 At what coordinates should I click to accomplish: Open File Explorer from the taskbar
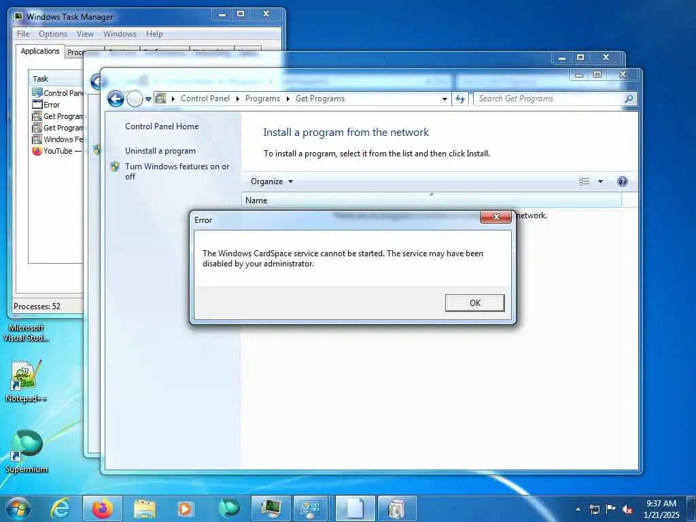tap(145, 508)
